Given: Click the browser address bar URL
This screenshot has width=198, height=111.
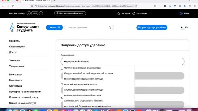Looking at the screenshot, I should point(86,6).
